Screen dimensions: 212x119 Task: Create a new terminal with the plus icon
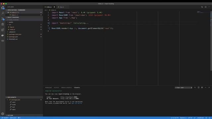tap(195, 88)
